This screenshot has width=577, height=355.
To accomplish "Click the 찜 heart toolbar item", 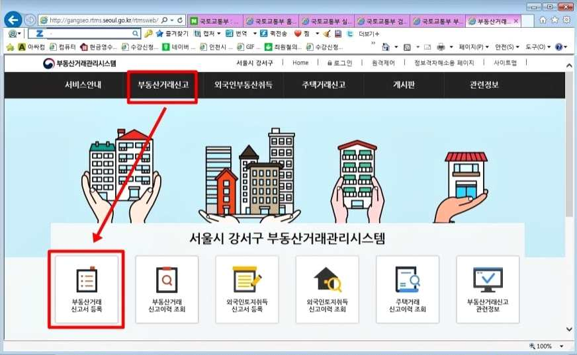I will tap(302, 34).
